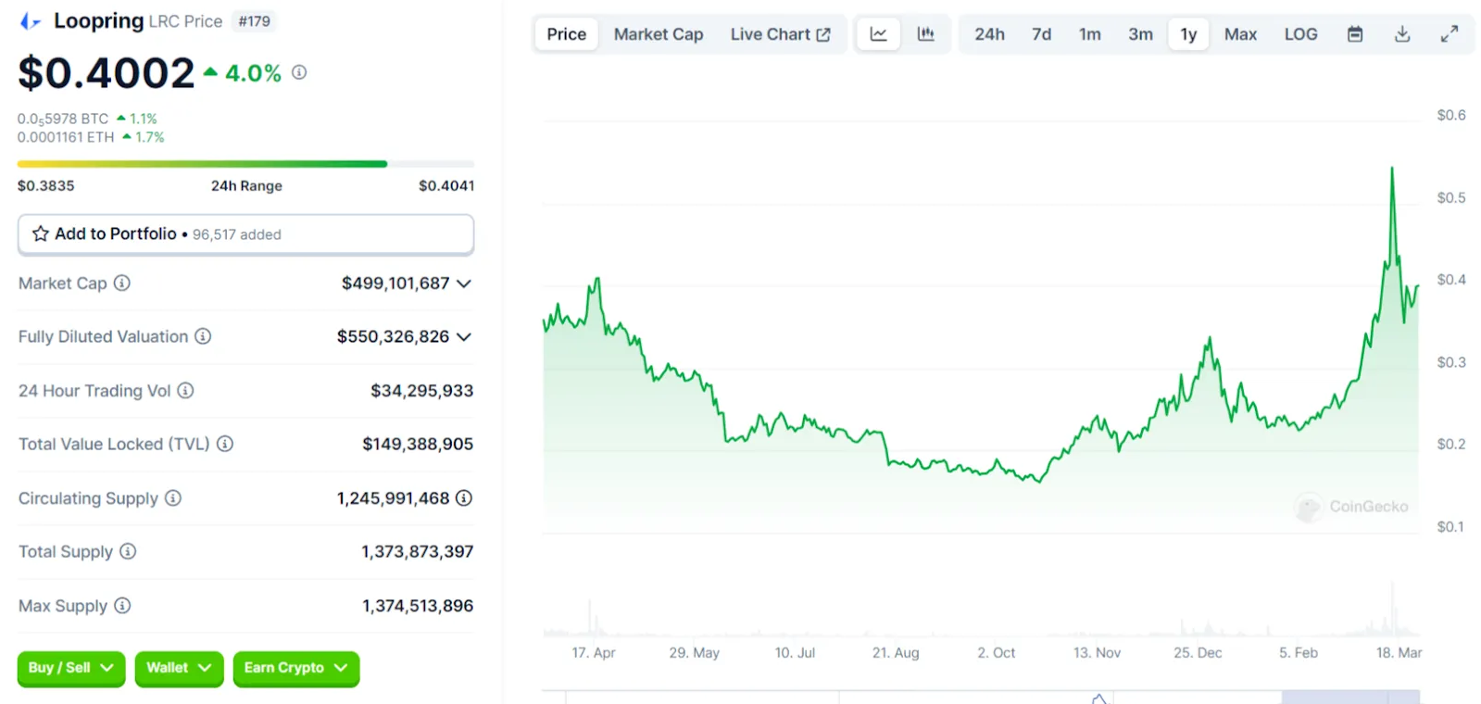Screen dimensions: 1481x704
Task: Switch to the Market Cap chart tab
Action: click(658, 33)
